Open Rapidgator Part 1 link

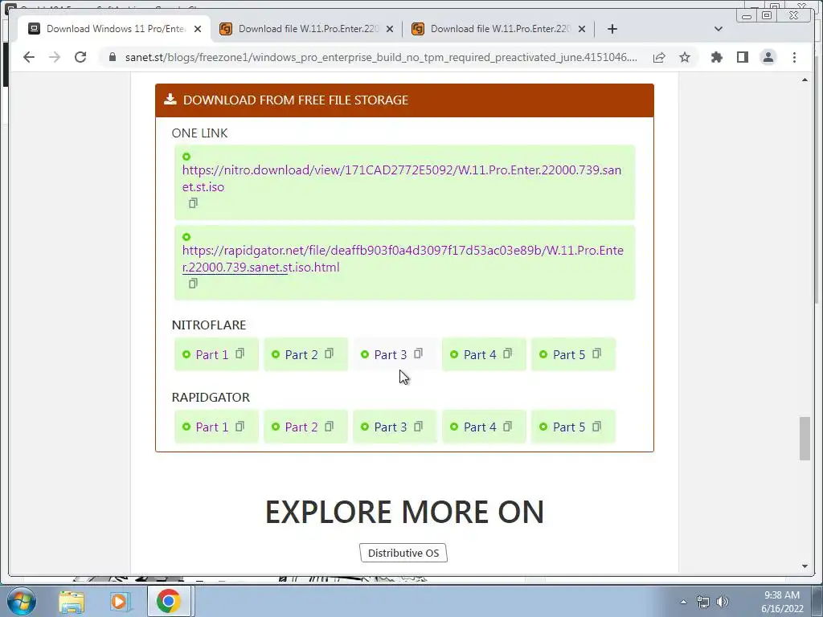click(211, 427)
